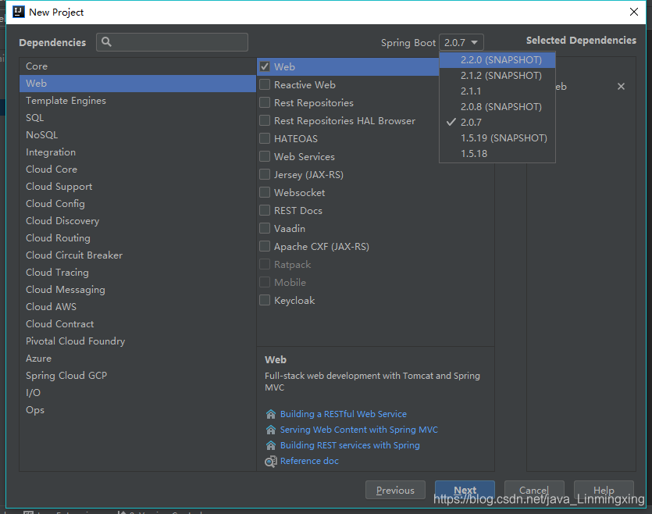Select the Cloud Support category

[x=137, y=186]
